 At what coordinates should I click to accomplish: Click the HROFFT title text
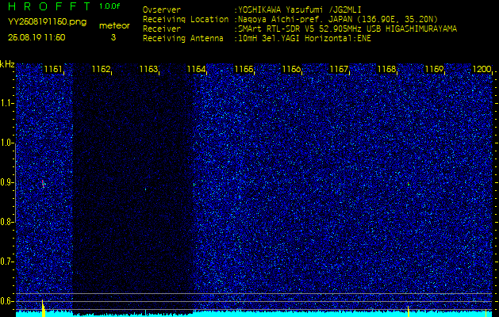[x=51, y=6]
